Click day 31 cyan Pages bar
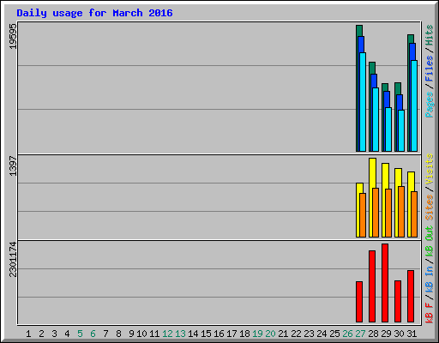Viewport: 439px width, 343px height. point(414,105)
